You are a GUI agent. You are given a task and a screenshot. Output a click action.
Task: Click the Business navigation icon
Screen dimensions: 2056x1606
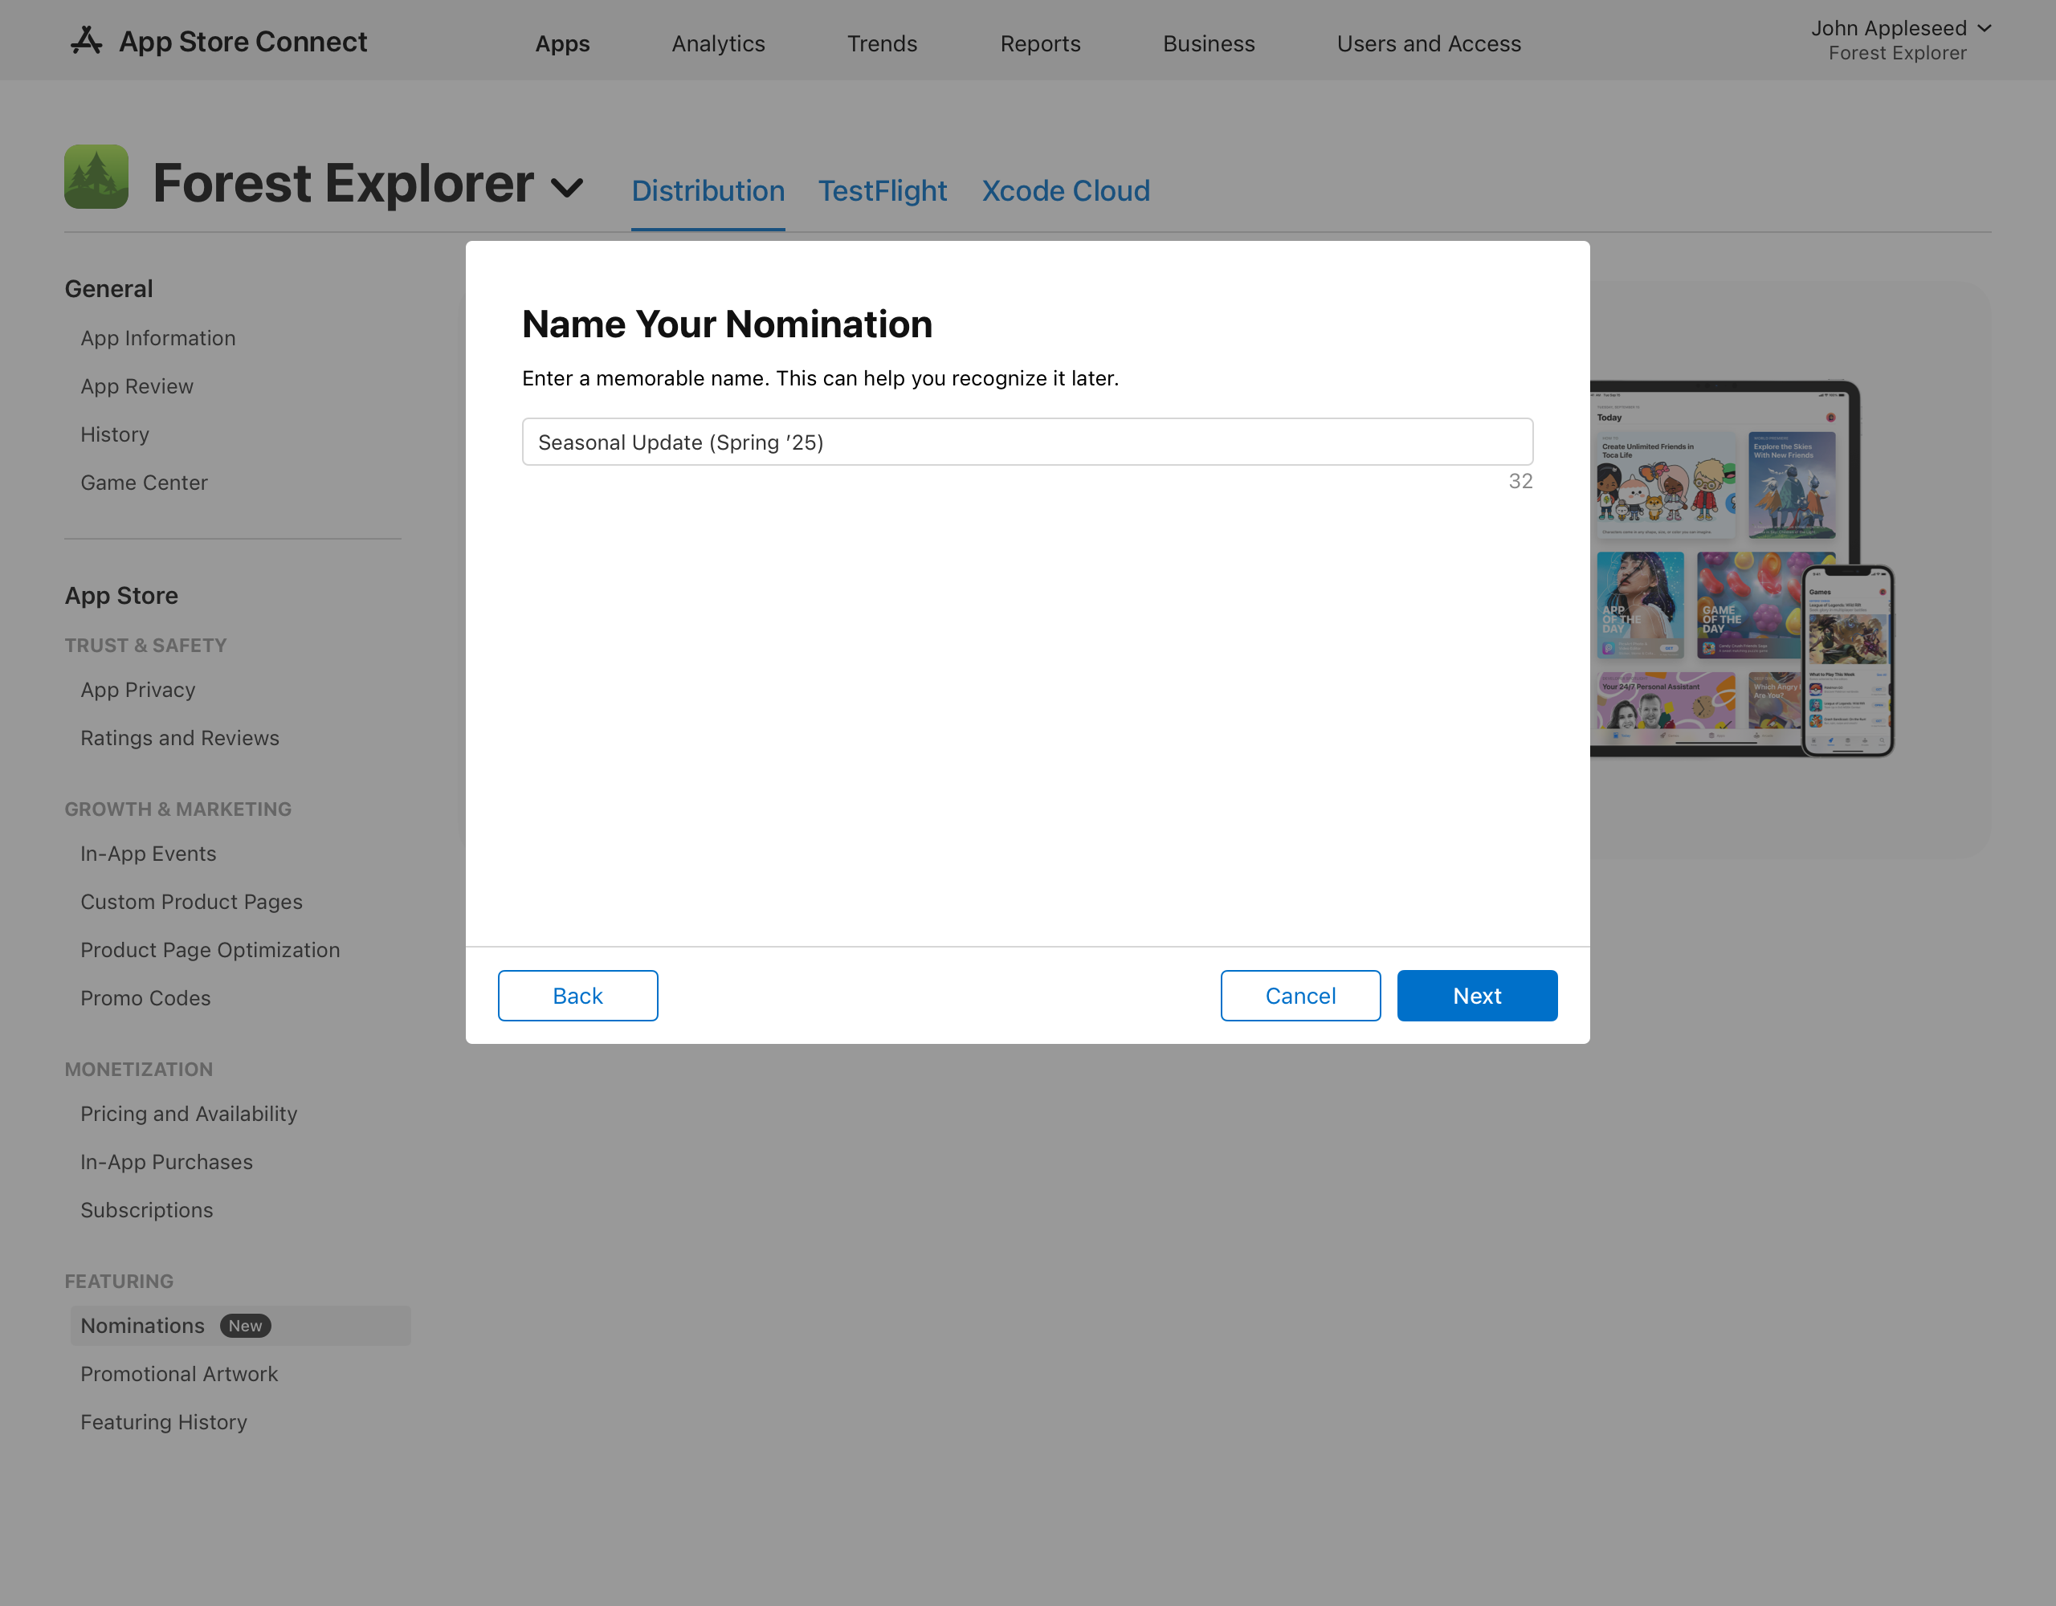pyautogui.click(x=1210, y=42)
